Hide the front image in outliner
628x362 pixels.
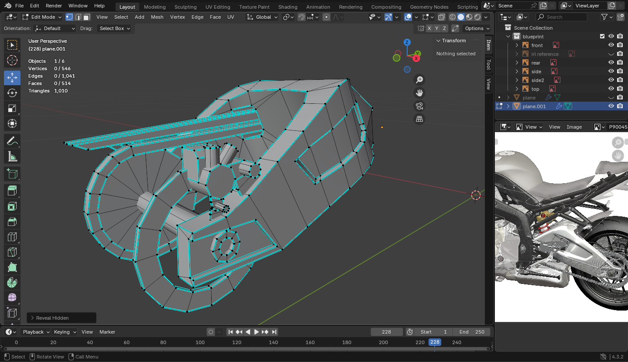coord(611,45)
